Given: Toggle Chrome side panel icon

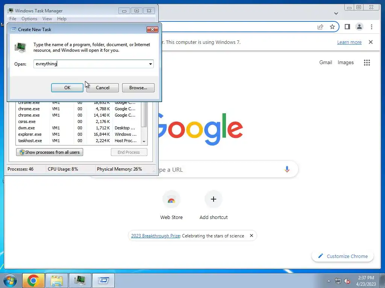Looking at the screenshot, I should tap(347, 27).
